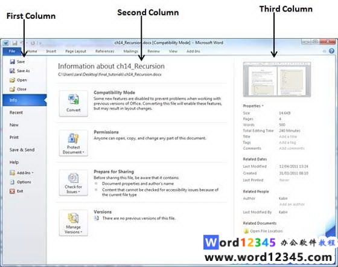Image resolution: width=338 pixels, height=267 pixels.
Task: Select Print in the Backstage menu
Action: coord(14,137)
